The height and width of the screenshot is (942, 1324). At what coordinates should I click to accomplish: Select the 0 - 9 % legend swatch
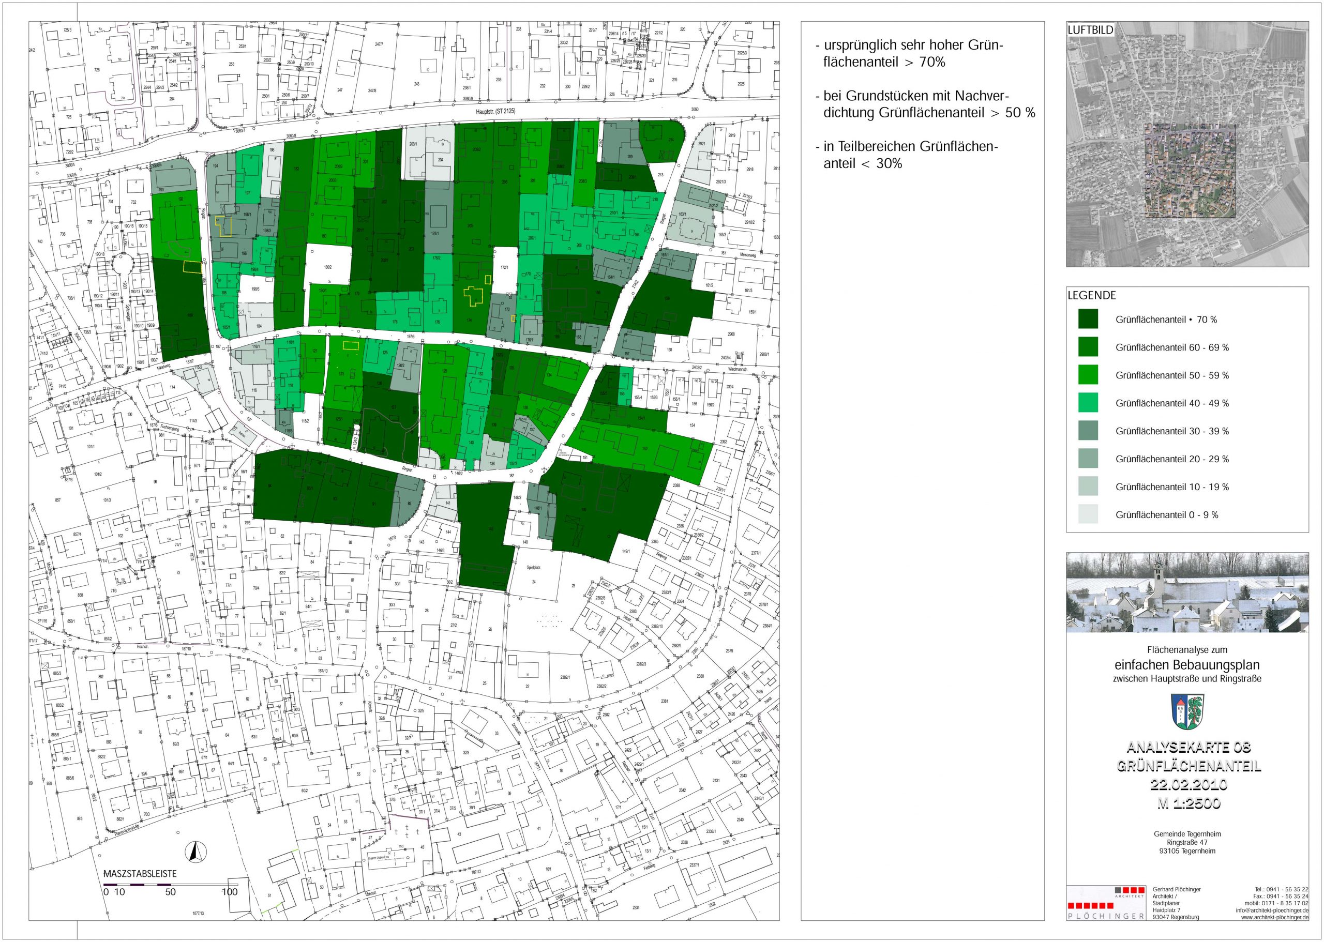[x=1088, y=514]
